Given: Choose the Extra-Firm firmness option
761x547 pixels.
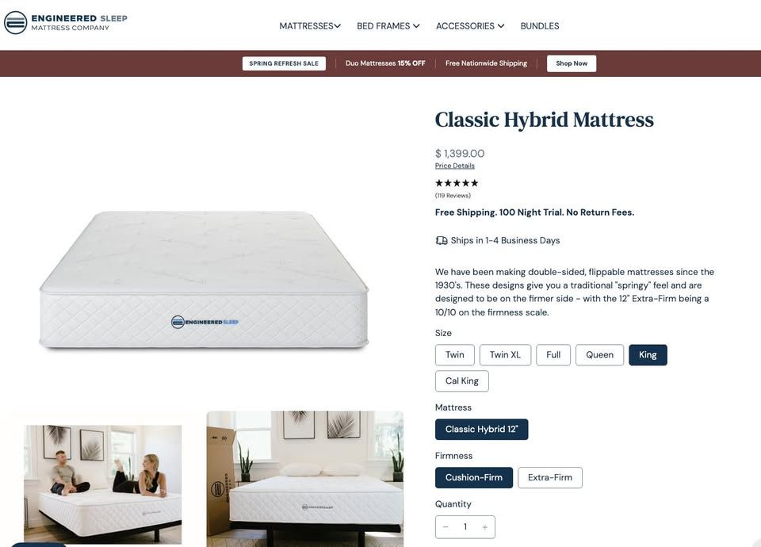Looking at the screenshot, I should click(x=550, y=477).
